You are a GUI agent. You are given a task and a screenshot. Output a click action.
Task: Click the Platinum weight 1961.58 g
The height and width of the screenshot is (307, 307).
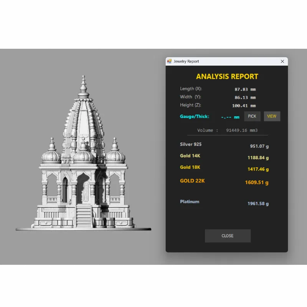pyautogui.click(x=258, y=203)
